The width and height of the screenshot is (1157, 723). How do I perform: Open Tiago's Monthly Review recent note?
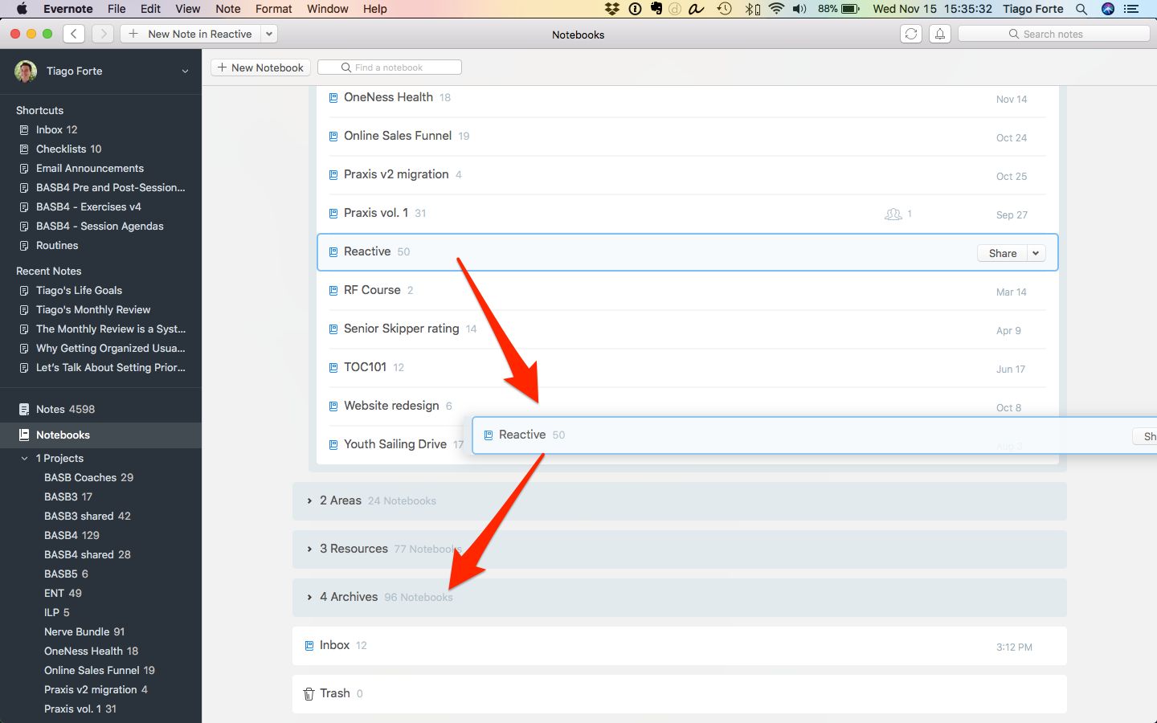[93, 309]
